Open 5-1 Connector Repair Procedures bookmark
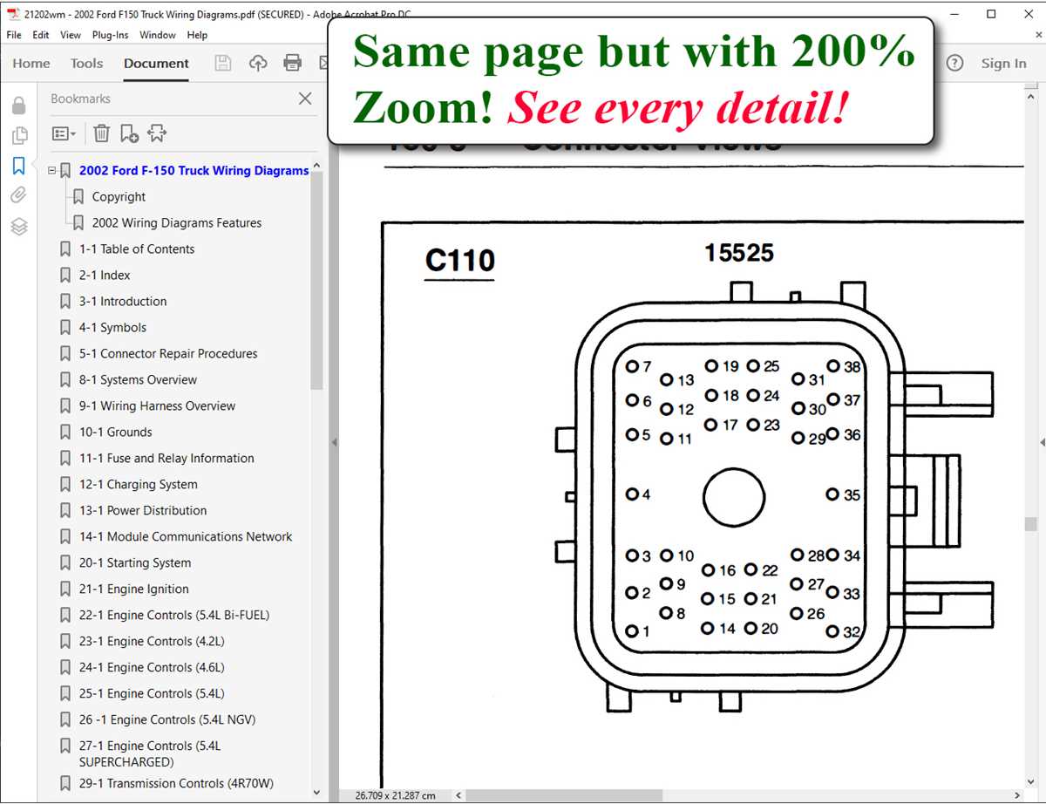 (x=168, y=354)
